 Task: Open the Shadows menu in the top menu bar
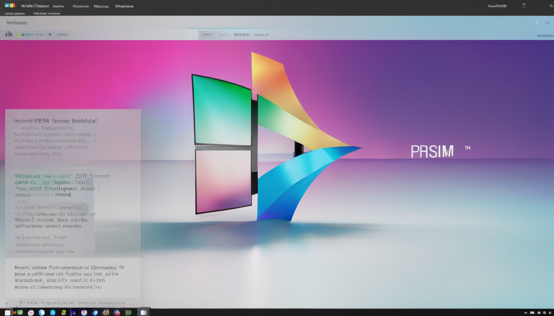pyautogui.click(x=125, y=6)
